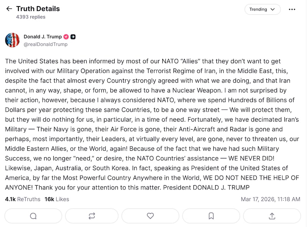Click the 4393 replies count
307x227 pixels.
[31, 17]
